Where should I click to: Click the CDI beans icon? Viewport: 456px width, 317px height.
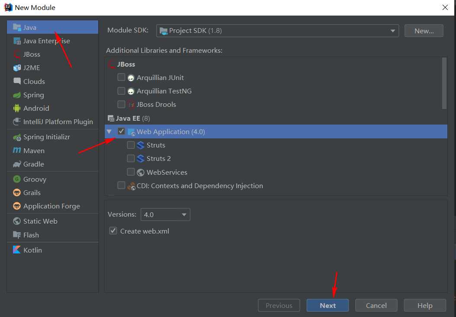point(132,186)
